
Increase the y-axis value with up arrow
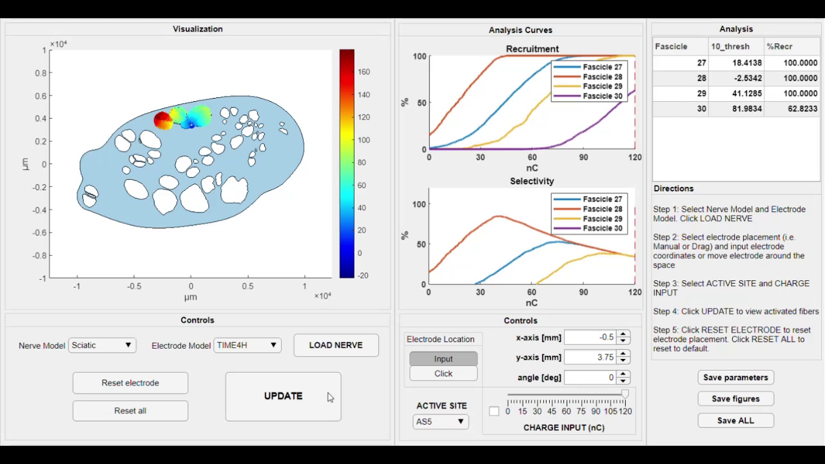tap(623, 354)
